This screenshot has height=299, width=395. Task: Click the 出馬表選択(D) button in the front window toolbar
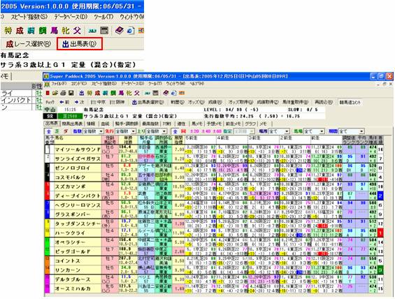point(148,103)
